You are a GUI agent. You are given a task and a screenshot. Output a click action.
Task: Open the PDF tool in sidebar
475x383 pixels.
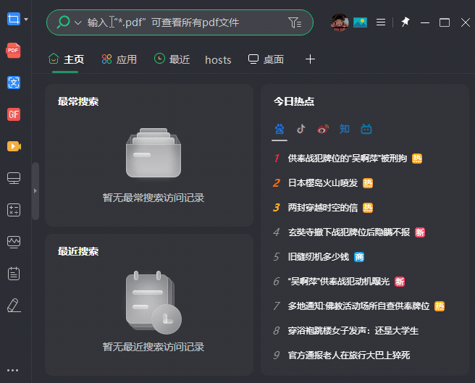pyautogui.click(x=13, y=51)
